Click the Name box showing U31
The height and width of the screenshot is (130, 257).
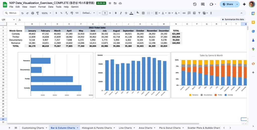coord(8,19)
